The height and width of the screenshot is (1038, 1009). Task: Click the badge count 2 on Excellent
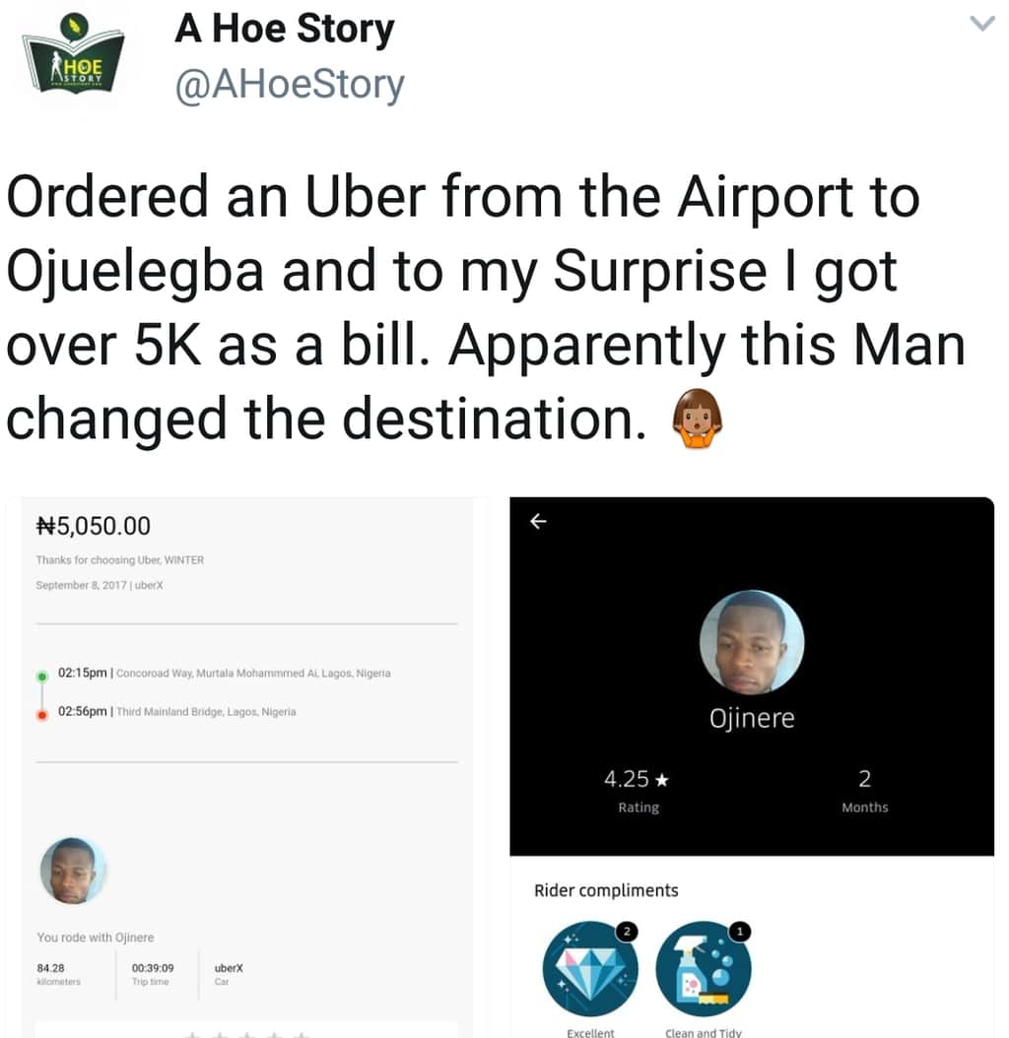click(627, 932)
